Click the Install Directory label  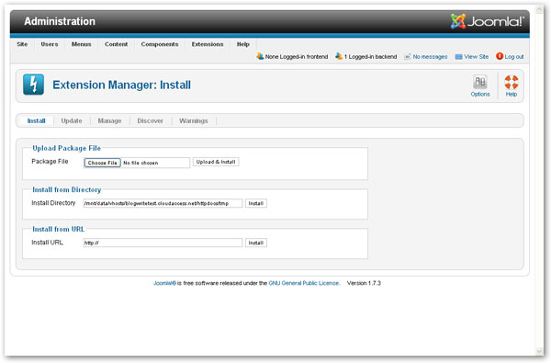point(53,203)
